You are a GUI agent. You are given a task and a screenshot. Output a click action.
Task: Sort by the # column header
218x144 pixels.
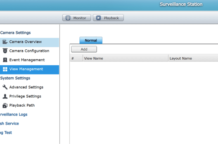tap(76, 58)
